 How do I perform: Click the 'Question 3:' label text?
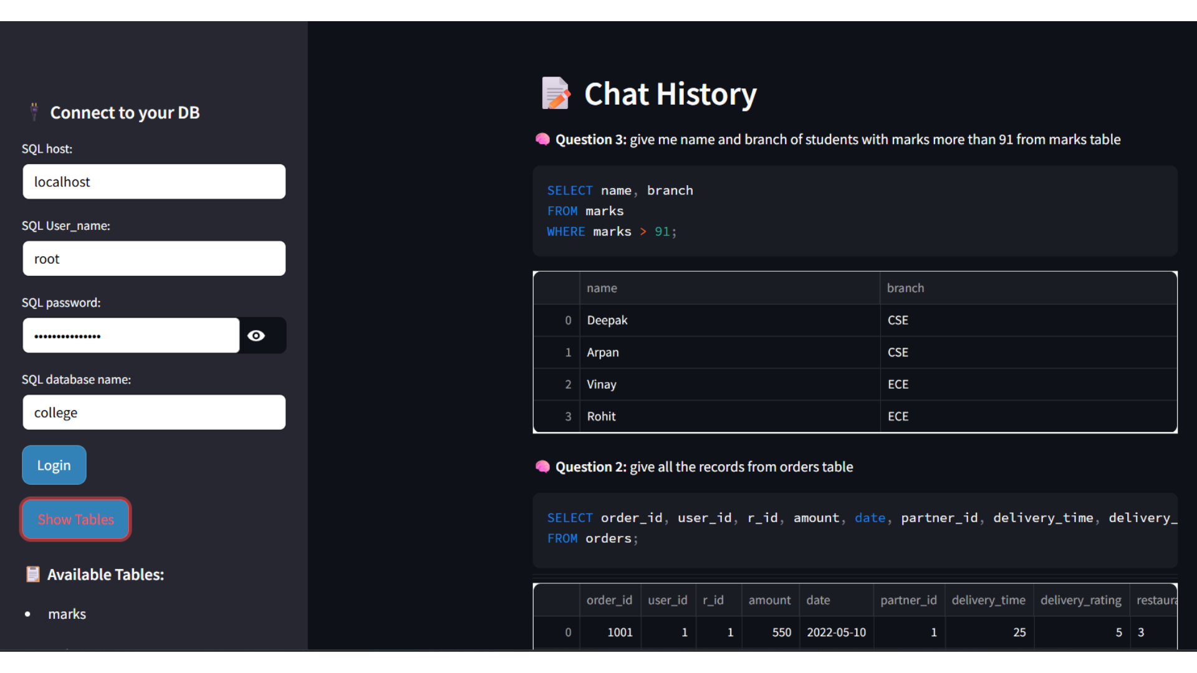tap(590, 140)
